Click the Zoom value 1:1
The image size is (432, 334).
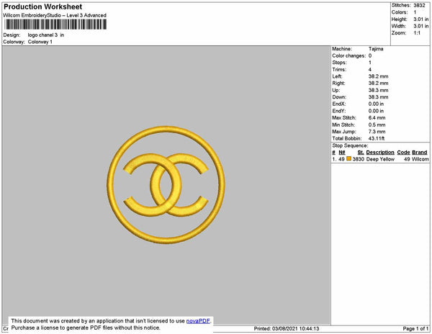point(417,33)
